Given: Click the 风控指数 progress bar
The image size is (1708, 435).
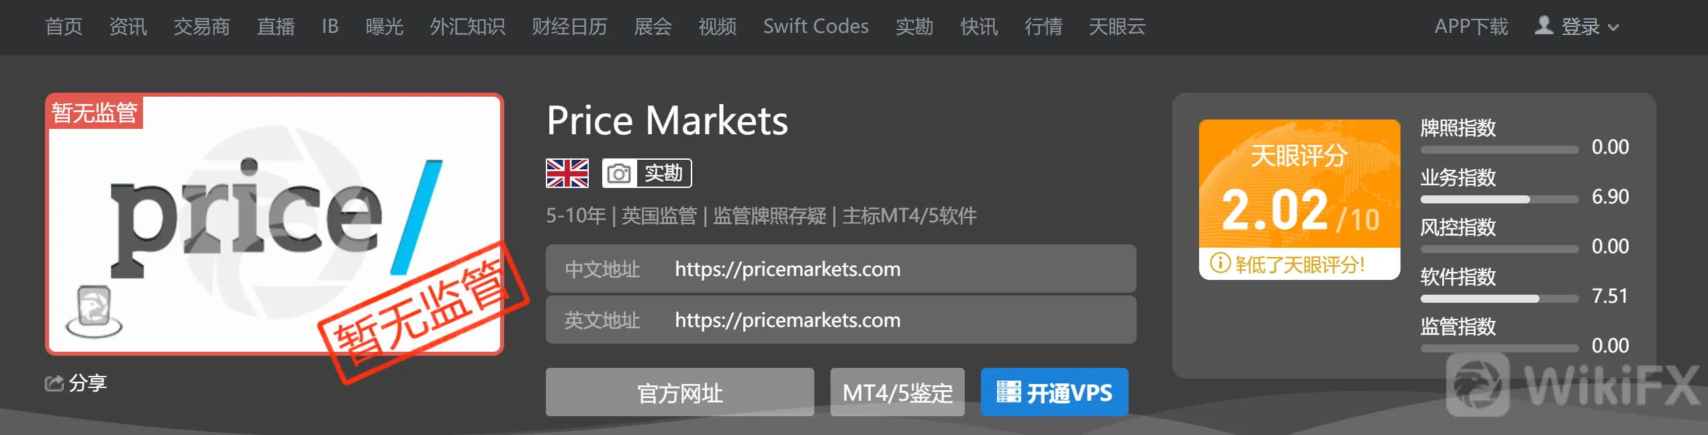Looking at the screenshot, I should pyautogui.click(x=1500, y=249).
